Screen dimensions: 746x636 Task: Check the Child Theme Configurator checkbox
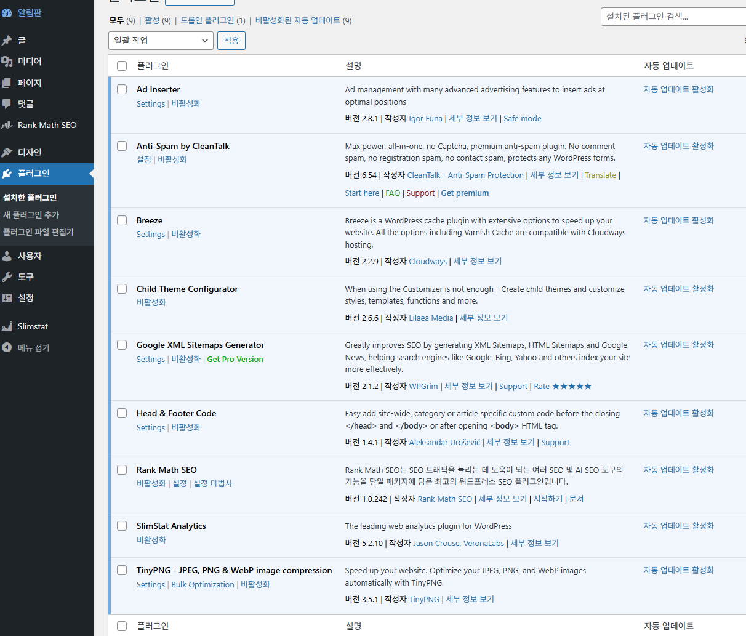pos(122,289)
